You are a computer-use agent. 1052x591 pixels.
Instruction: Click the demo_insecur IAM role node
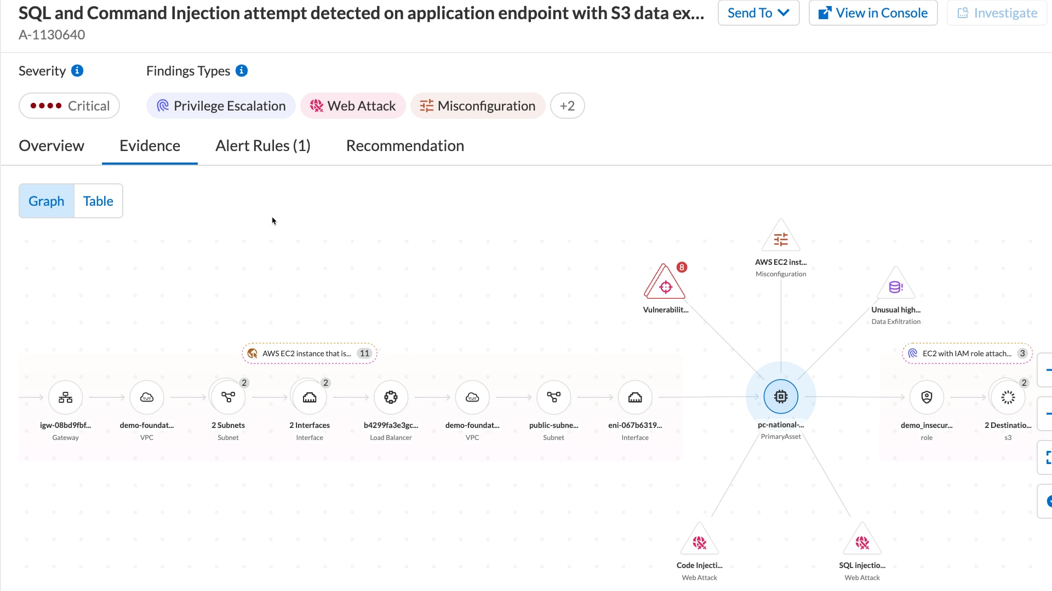point(926,397)
